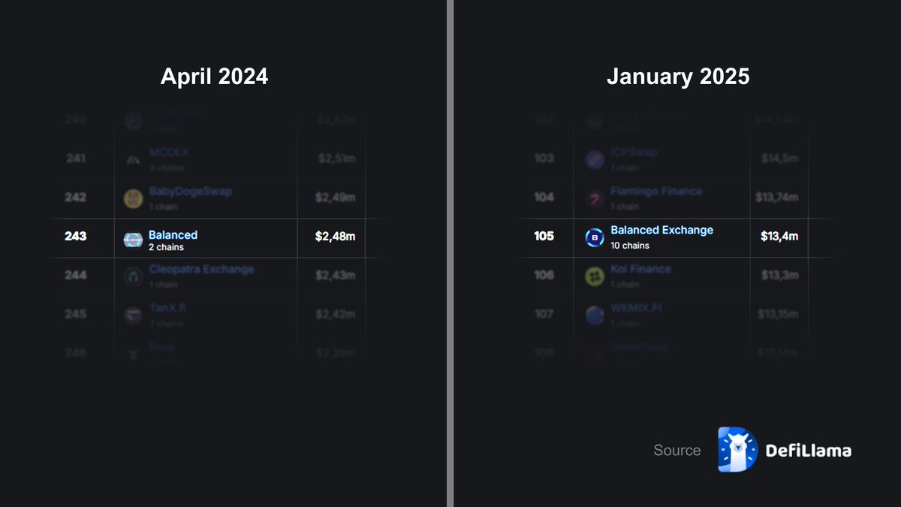Click the Balanced Exchange logo icon
Viewport: 901px width, 507px height.
click(x=595, y=238)
